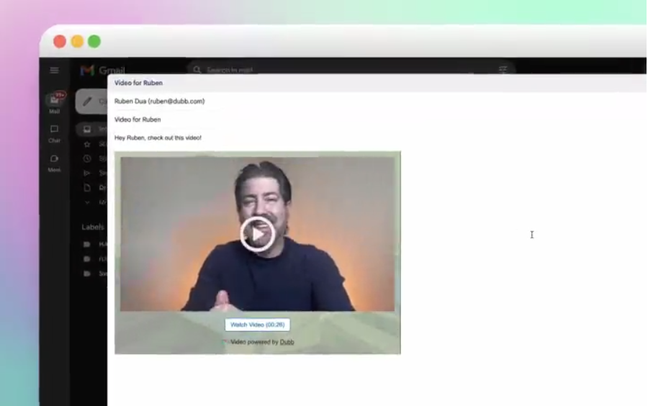The height and width of the screenshot is (406, 648).
Task: Show search options filter icon
Action: click(x=503, y=69)
